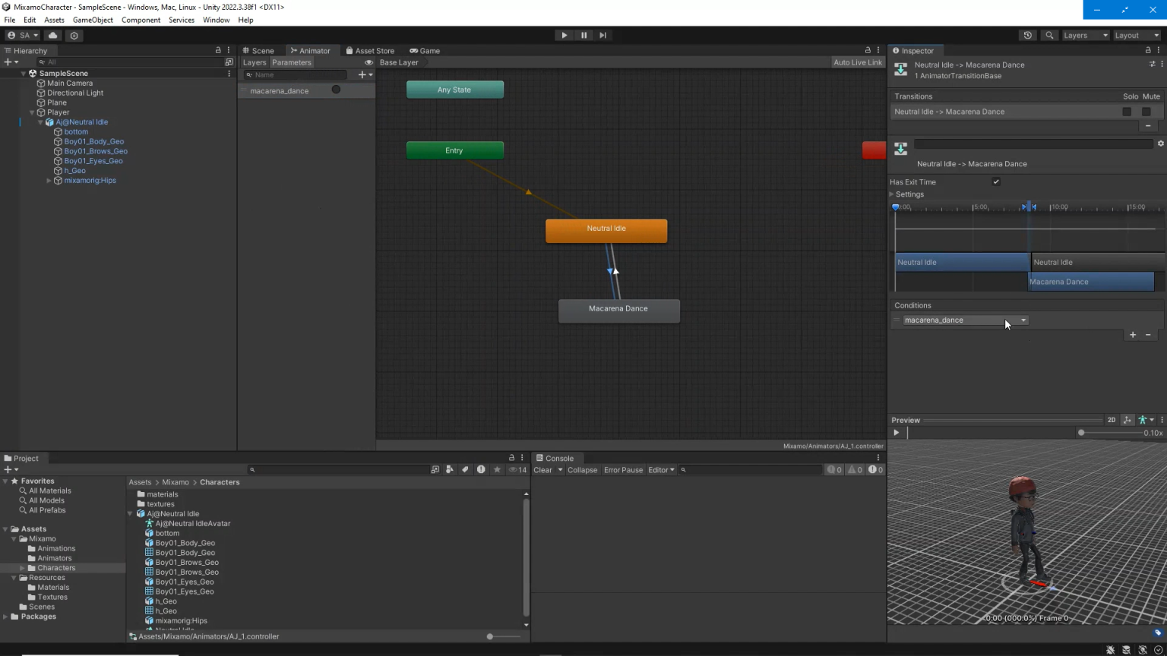
Task: Uncheck Has Exit Time in the transition settings
Action: (x=997, y=181)
